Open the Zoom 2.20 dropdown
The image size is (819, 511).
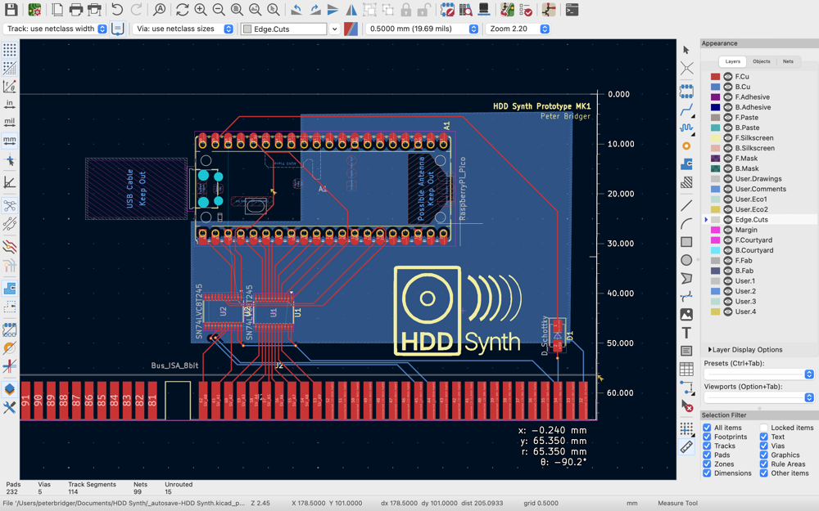tap(518, 29)
